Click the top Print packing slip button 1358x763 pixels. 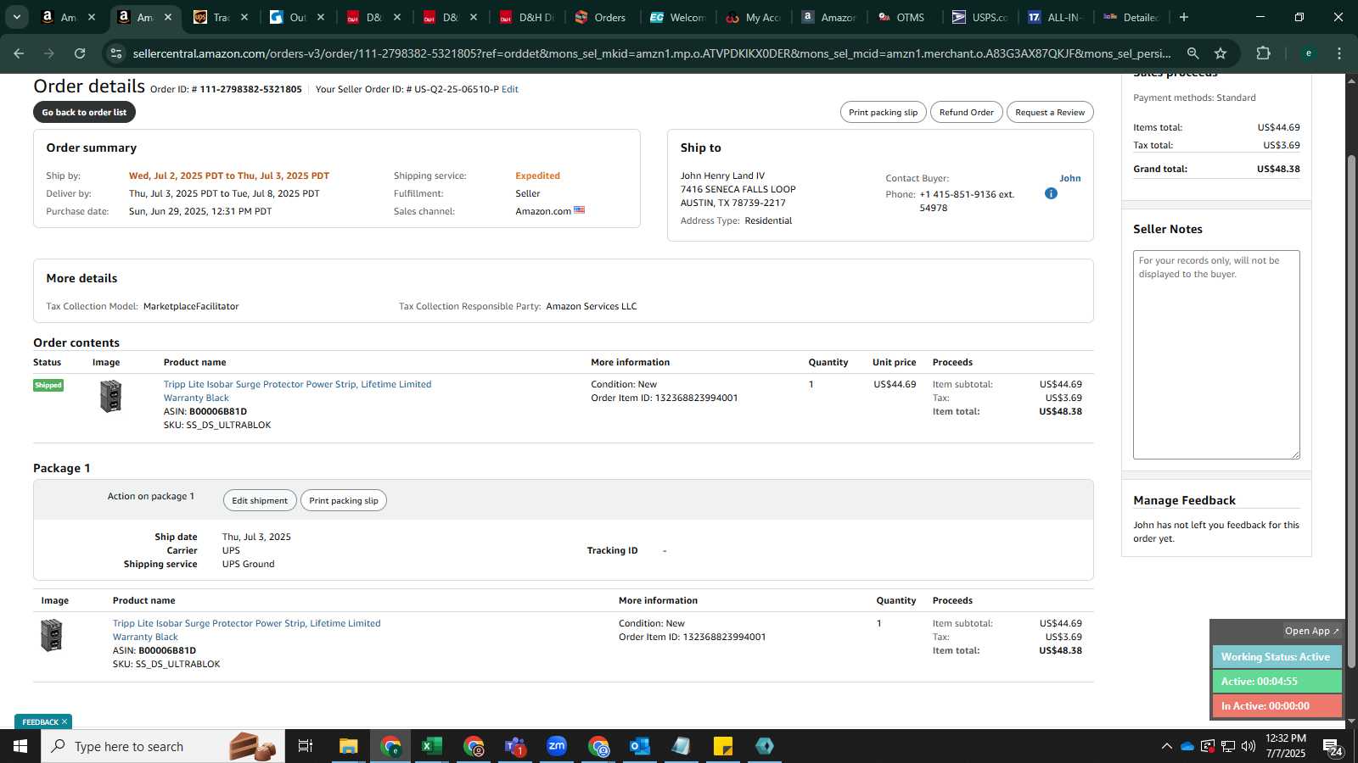point(883,112)
